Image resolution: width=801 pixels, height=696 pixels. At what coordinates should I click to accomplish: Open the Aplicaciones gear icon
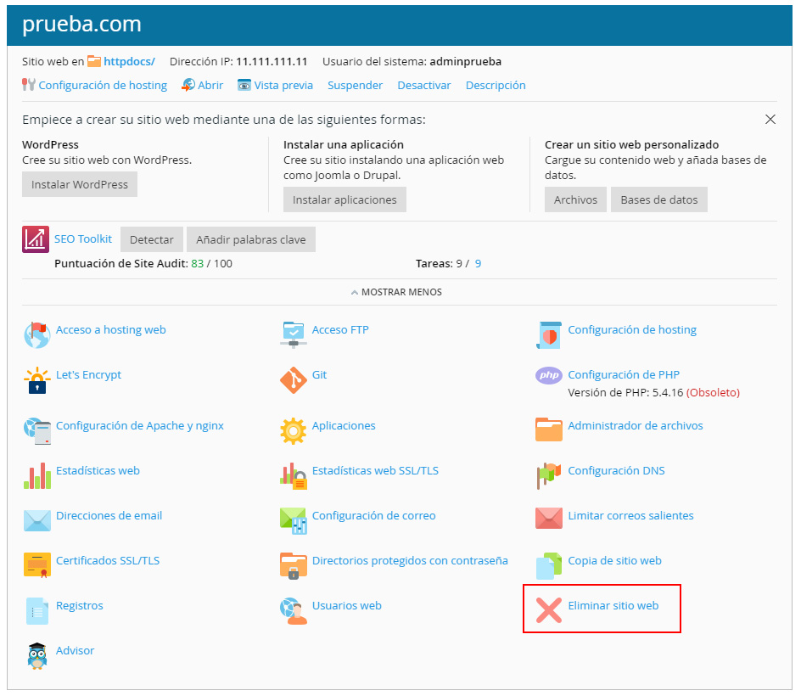point(294,431)
